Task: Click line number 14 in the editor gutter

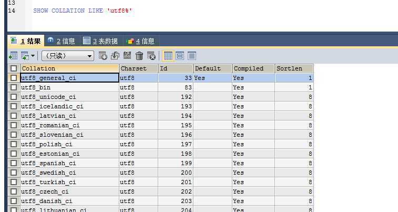Action: 12,11
